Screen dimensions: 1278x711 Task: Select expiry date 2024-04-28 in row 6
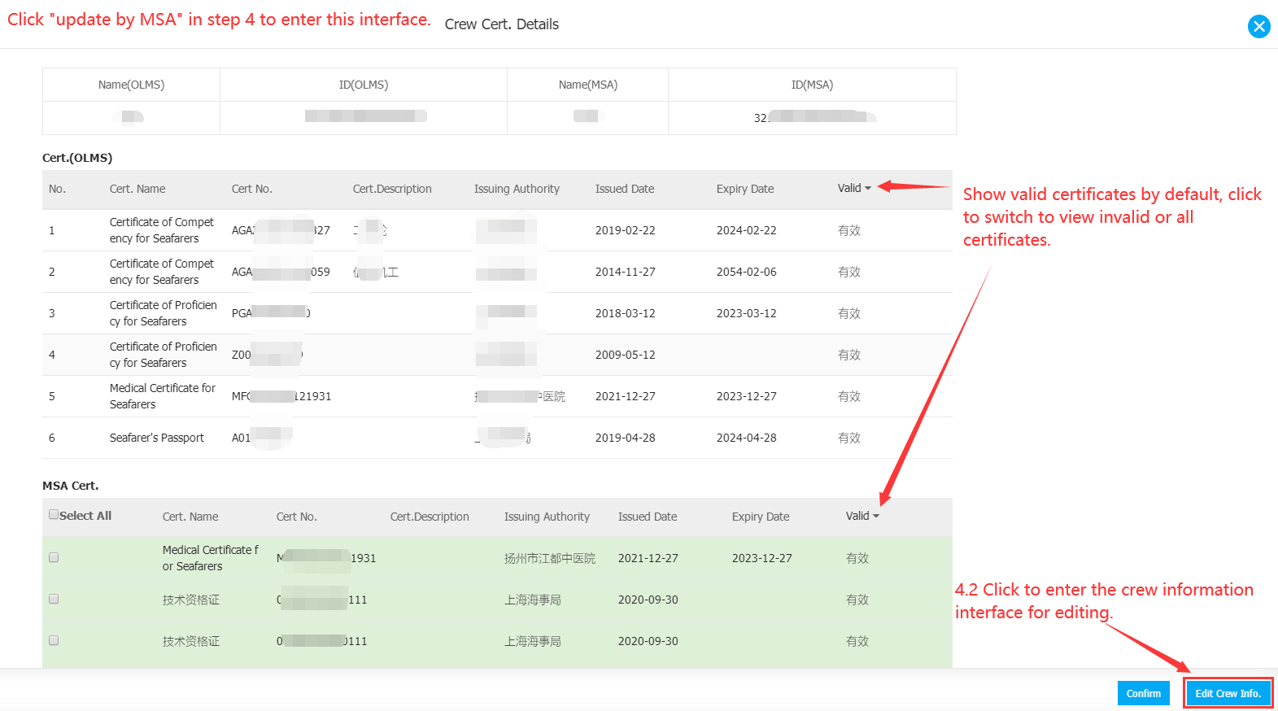point(746,438)
